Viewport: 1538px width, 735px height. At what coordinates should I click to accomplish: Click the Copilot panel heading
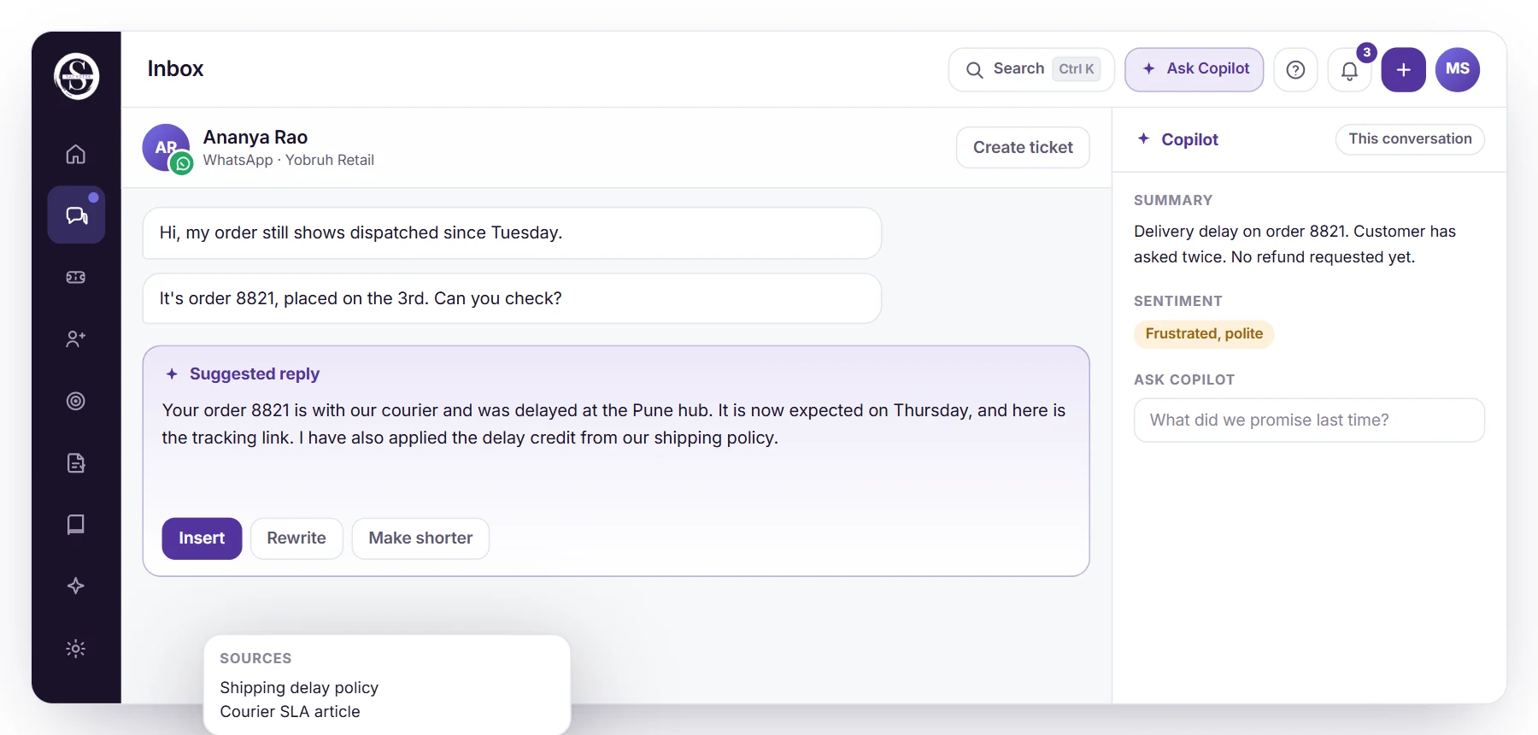click(x=1189, y=139)
